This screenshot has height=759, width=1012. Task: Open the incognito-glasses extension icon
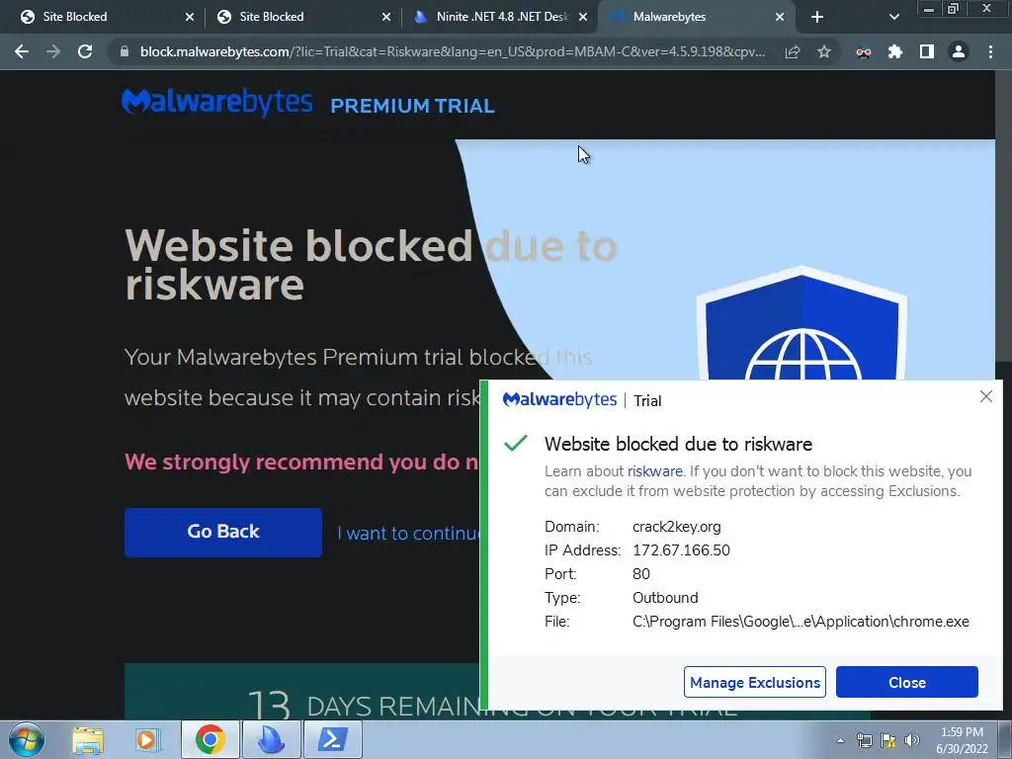pyautogui.click(x=864, y=51)
